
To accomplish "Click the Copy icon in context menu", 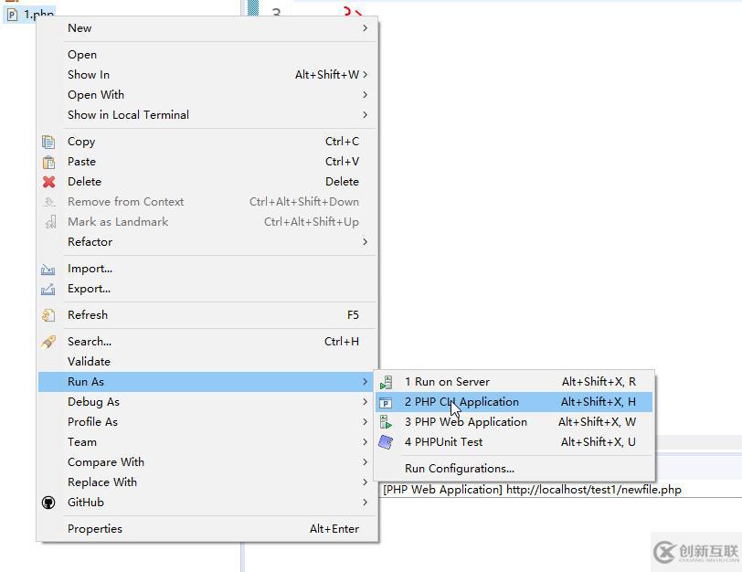I will point(48,142).
